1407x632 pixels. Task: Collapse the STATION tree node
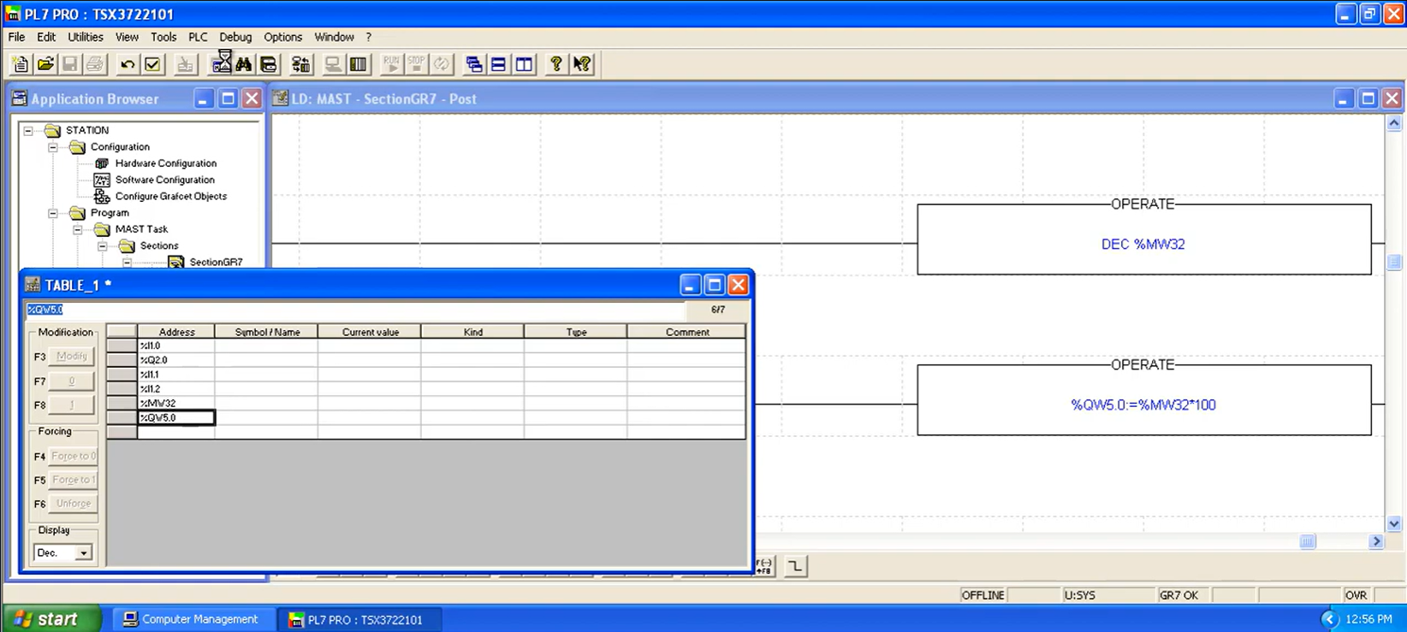(x=28, y=131)
